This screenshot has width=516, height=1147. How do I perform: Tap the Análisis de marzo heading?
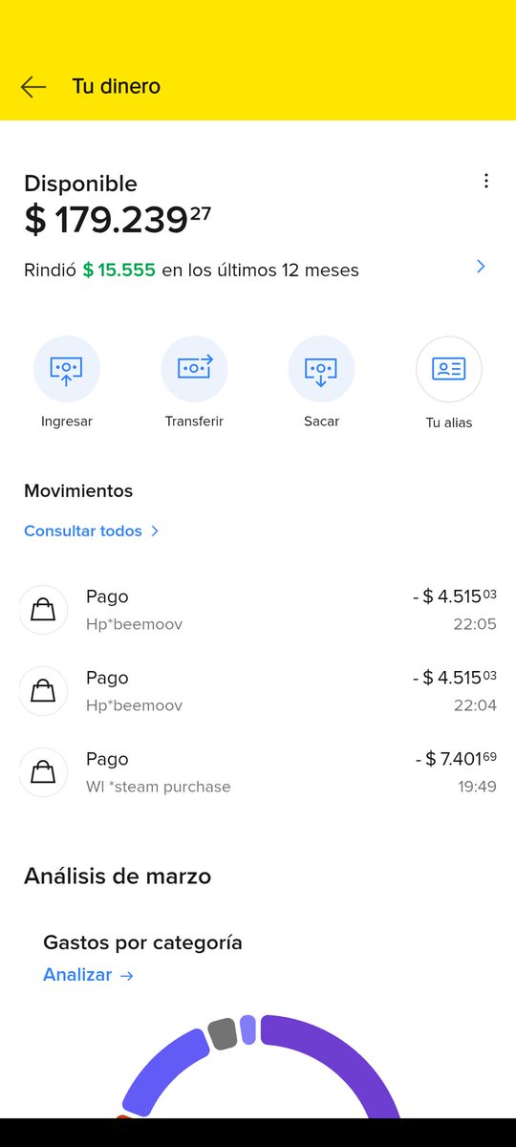point(118,876)
